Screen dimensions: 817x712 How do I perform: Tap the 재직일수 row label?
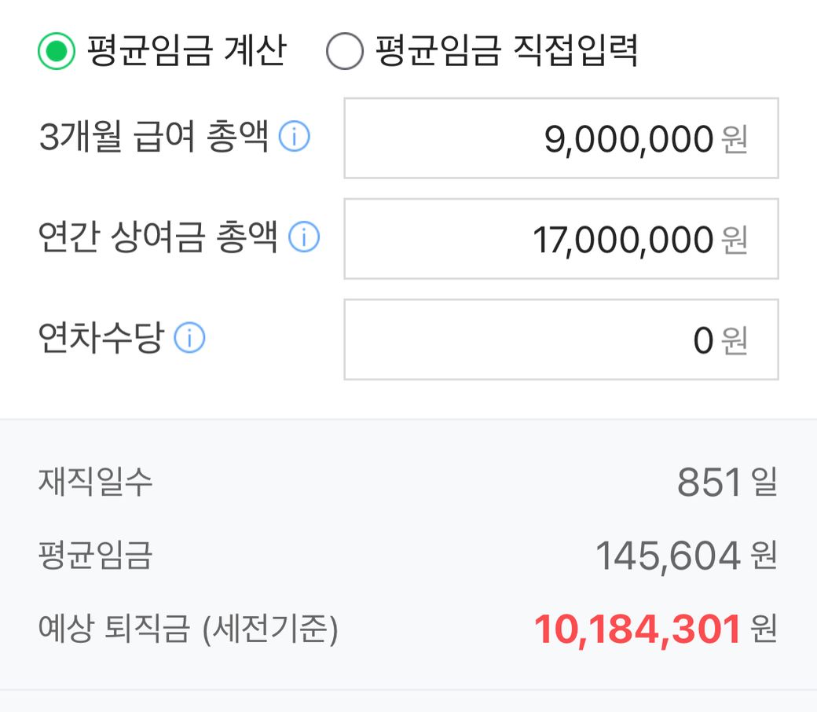click(x=95, y=481)
